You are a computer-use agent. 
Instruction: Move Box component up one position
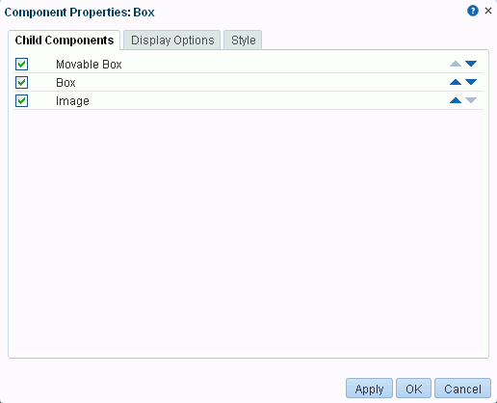coord(456,82)
